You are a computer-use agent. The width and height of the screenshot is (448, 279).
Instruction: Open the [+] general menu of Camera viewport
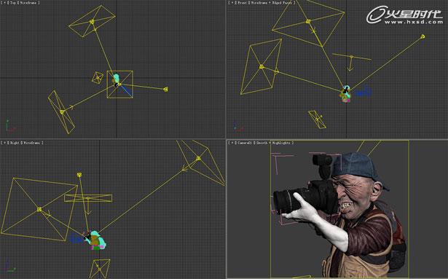click(x=232, y=142)
